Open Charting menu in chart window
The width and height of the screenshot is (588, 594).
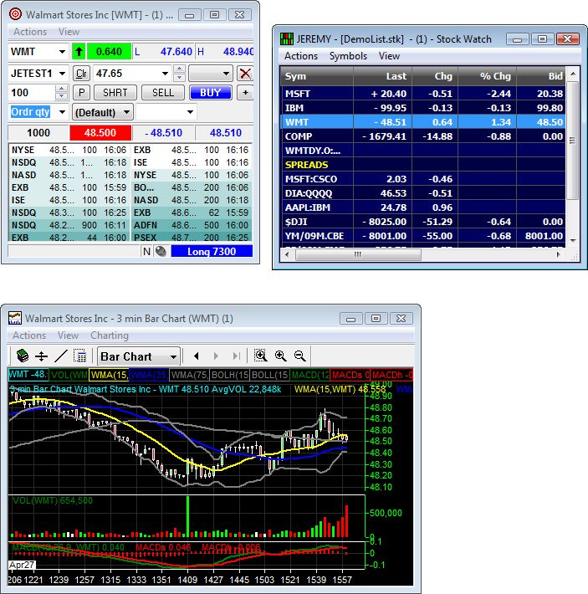coord(110,335)
